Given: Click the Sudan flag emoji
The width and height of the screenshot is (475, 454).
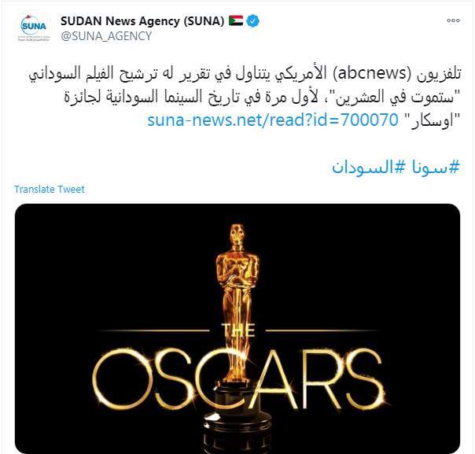Looking at the screenshot, I should coord(236,20).
